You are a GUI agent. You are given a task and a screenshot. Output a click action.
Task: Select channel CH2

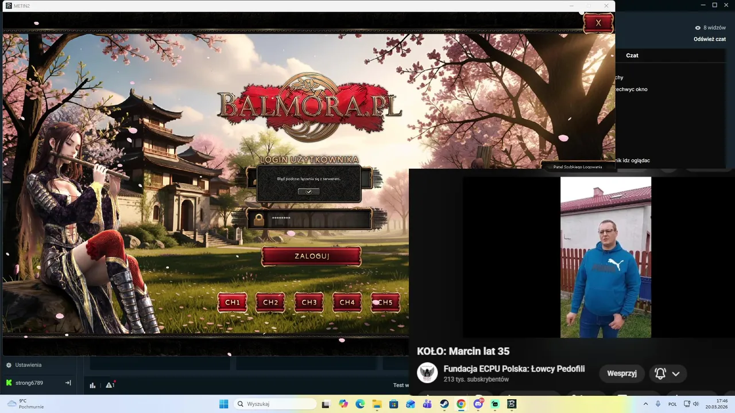click(x=270, y=302)
